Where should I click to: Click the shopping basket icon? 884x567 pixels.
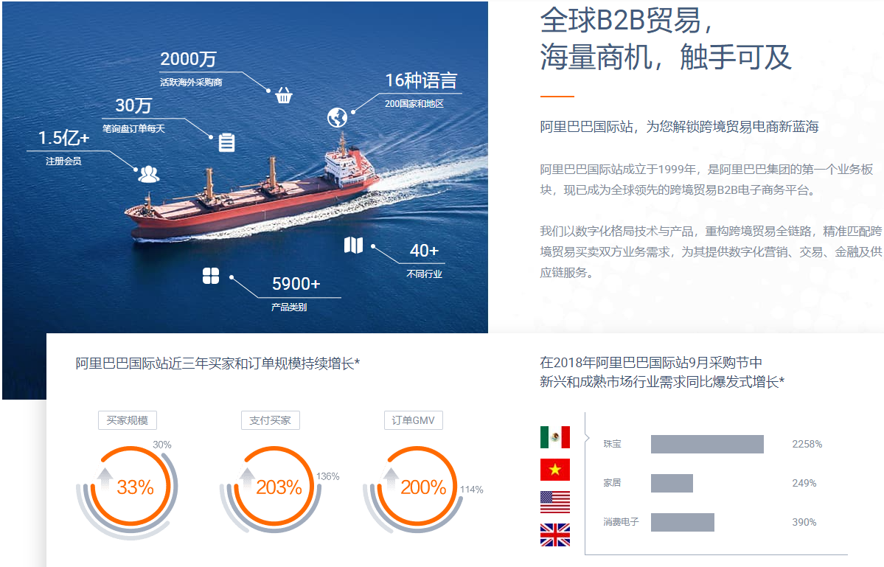(284, 95)
